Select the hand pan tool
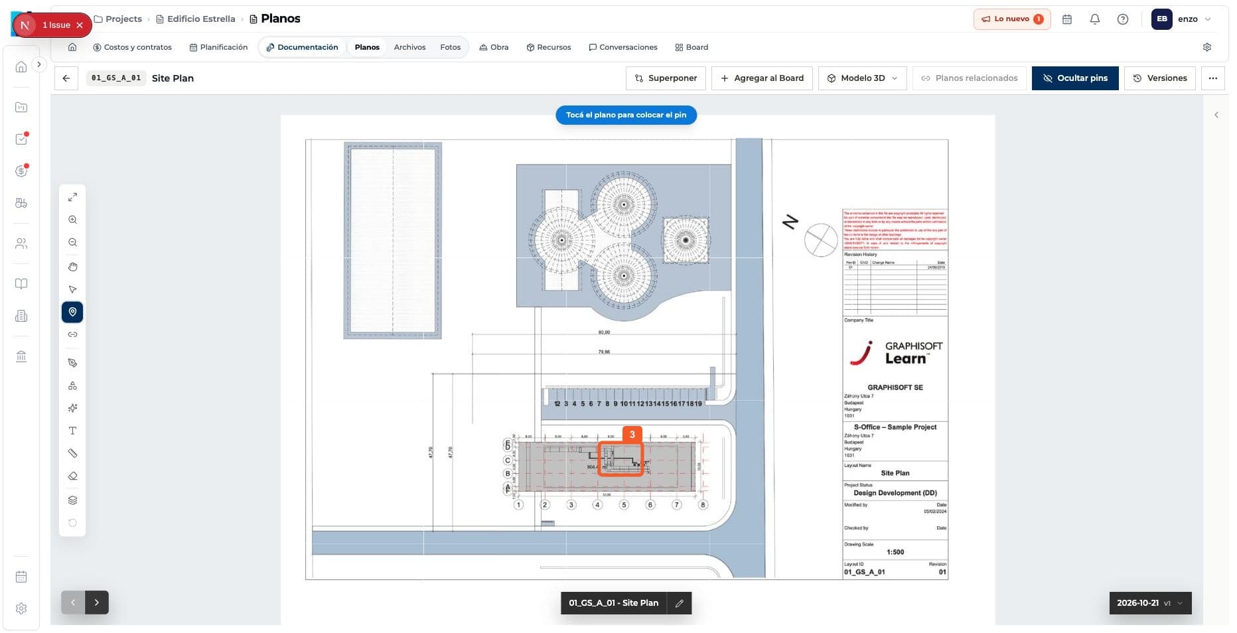This screenshot has height=633, width=1237. [x=72, y=267]
